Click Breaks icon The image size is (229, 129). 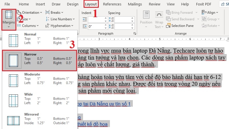tap(47, 12)
